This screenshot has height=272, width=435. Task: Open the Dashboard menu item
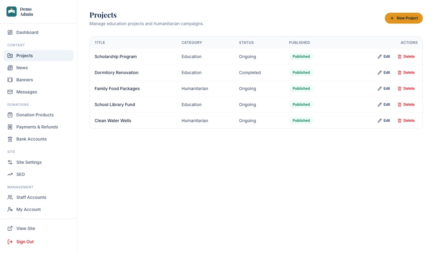[x=39, y=33]
